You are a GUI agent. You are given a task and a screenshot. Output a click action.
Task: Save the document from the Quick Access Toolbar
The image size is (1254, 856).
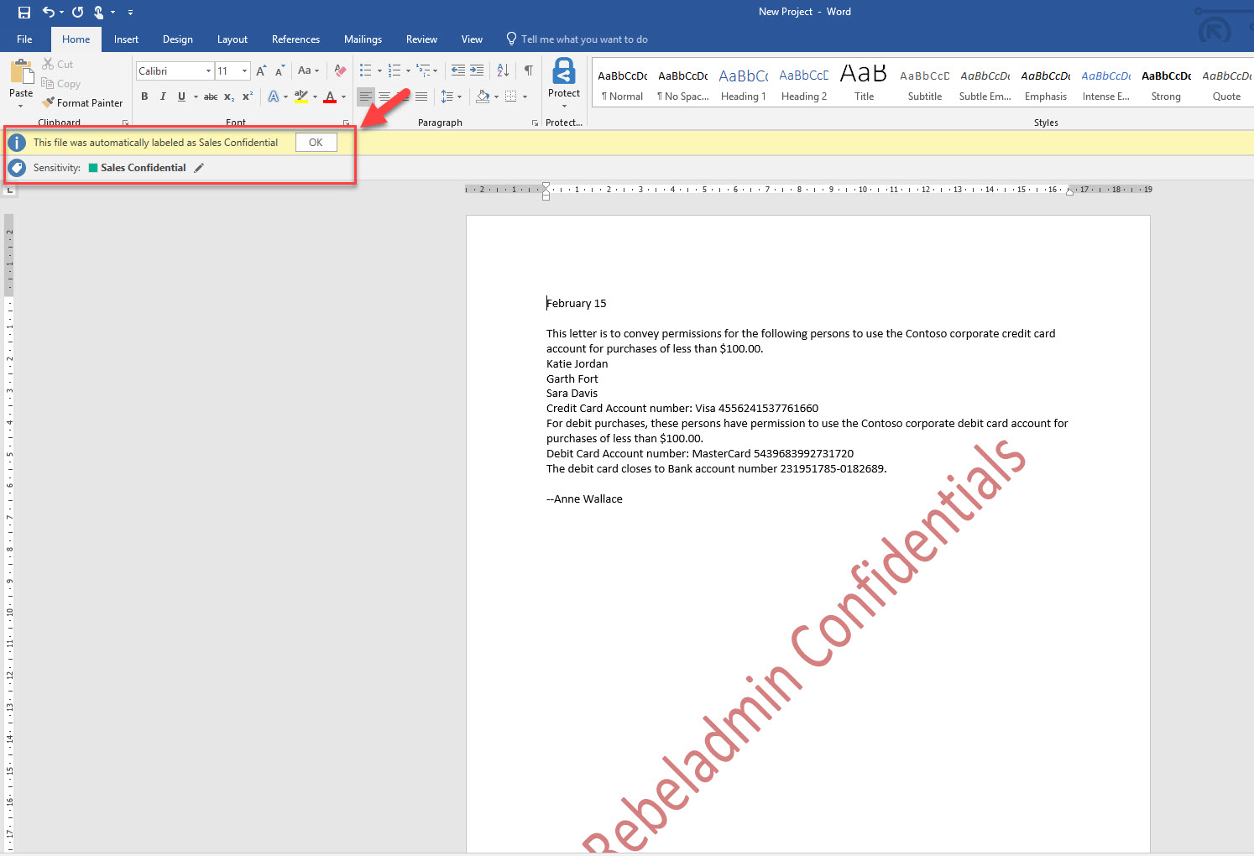(x=23, y=12)
